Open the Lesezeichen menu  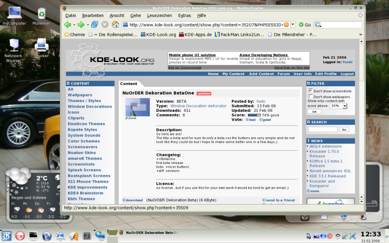pos(160,15)
